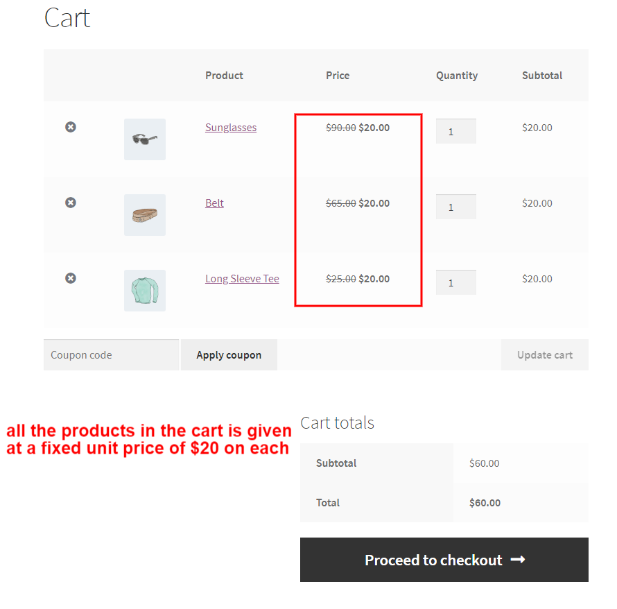
Task: Click inside the Coupon code field
Action: tap(111, 354)
